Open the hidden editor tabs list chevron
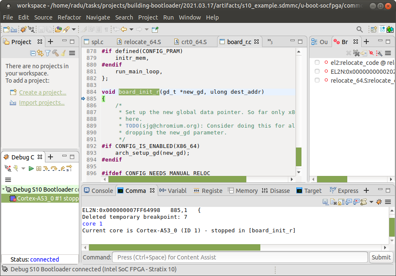The height and width of the screenshot is (276, 396). 269,42
